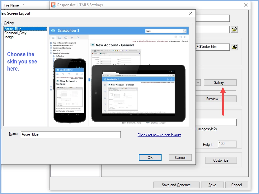Click the Customize button
The image size is (259, 194).
(221, 160)
